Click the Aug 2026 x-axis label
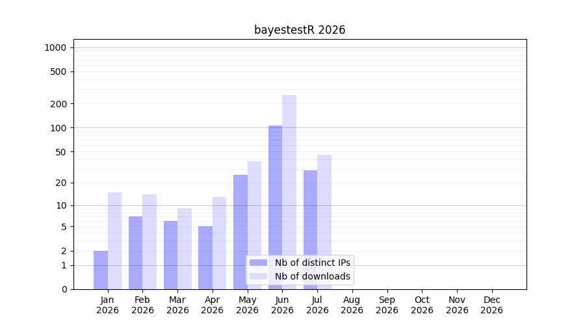585x325 pixels. click(x=352, y=305)
